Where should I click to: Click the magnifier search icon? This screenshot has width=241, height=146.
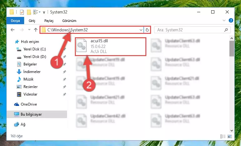(226, 30)
